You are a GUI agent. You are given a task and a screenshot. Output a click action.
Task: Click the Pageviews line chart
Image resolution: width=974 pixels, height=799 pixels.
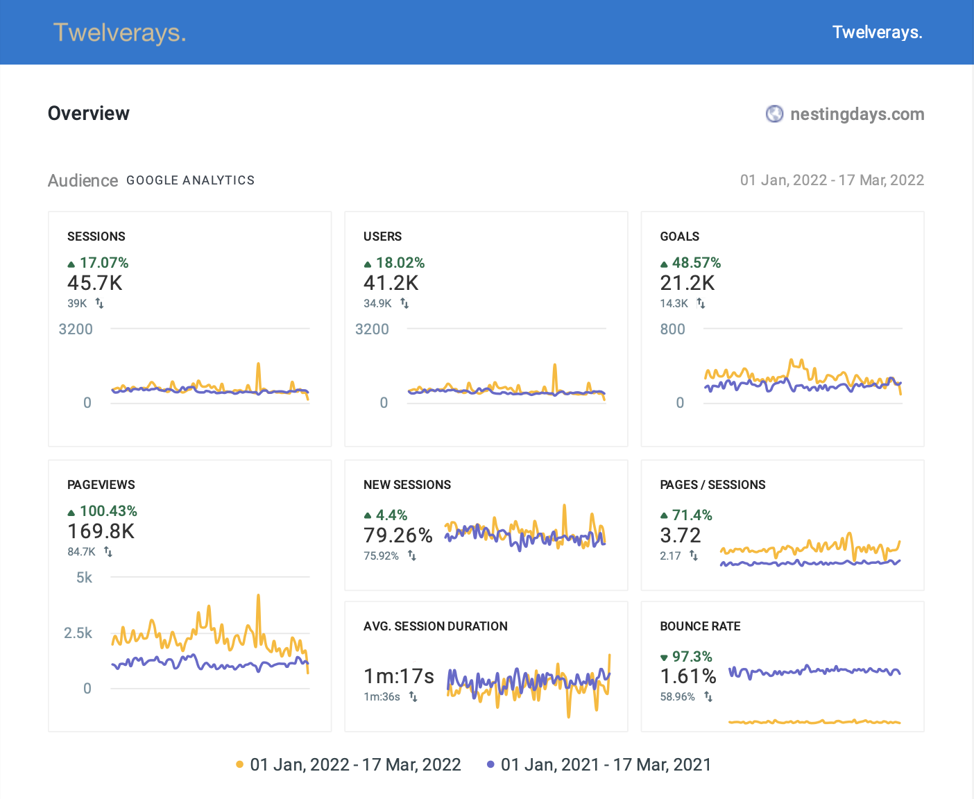tap(210, 638)
